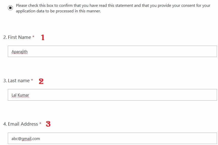This screenshot has width=218, height=145.
Task: Click the consent statement text
Action: [113, 8]
